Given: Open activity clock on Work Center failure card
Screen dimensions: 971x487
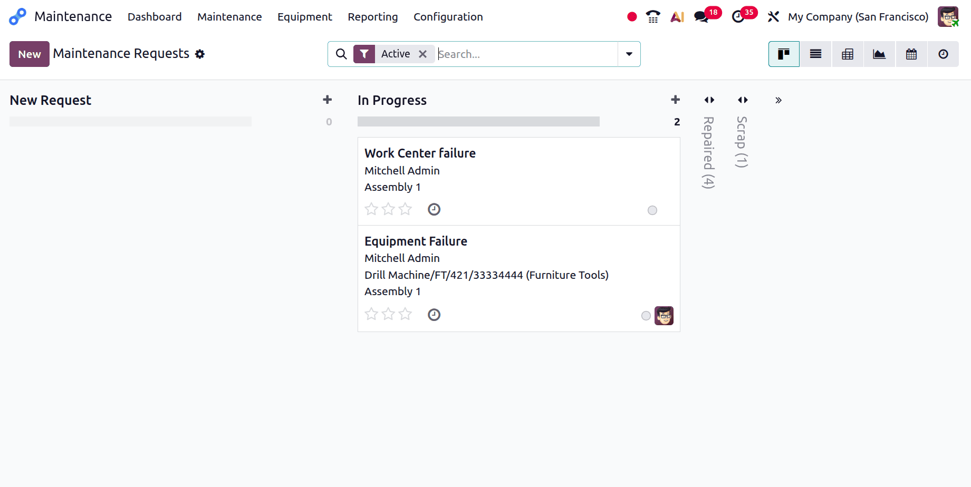Looking at the screenshot, I should [434, 209].
